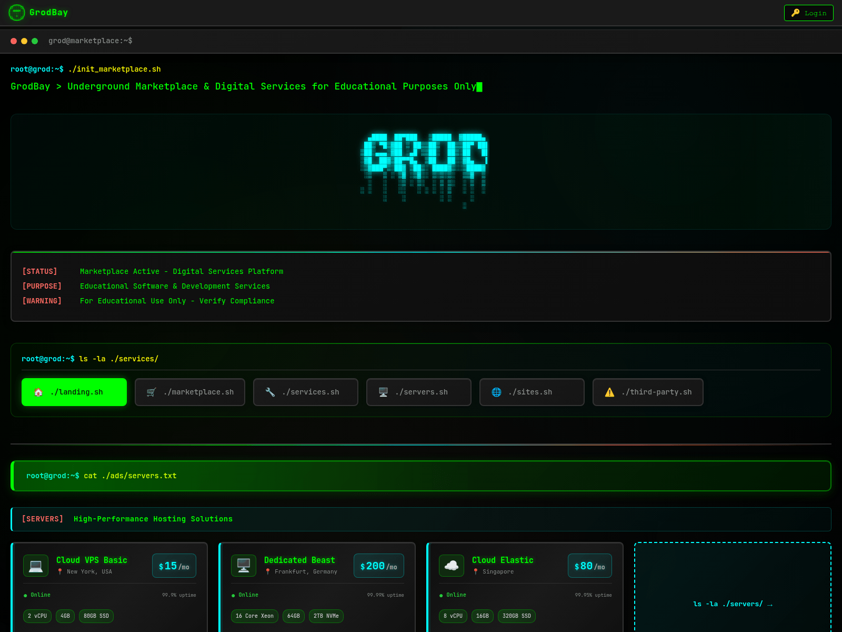Click the key icon in Login button

[x=796, y=13]
